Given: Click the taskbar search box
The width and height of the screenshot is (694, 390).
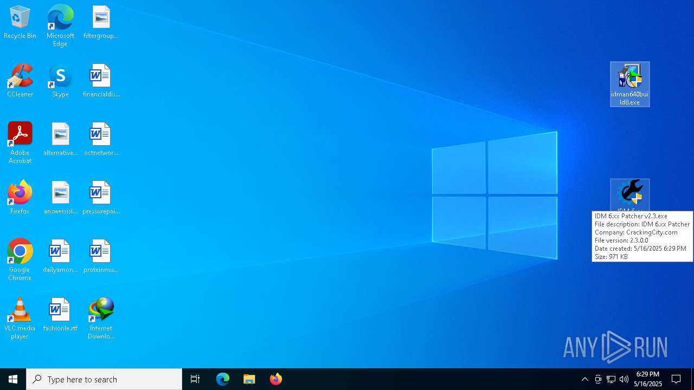Looking at the screenshot, I should (x=104, y=379).
